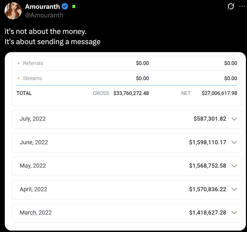The width and height of the screenshot is (247, 232).
Task: Select the Streams row label
Action: pyautogui.click(x=32, y=78)
